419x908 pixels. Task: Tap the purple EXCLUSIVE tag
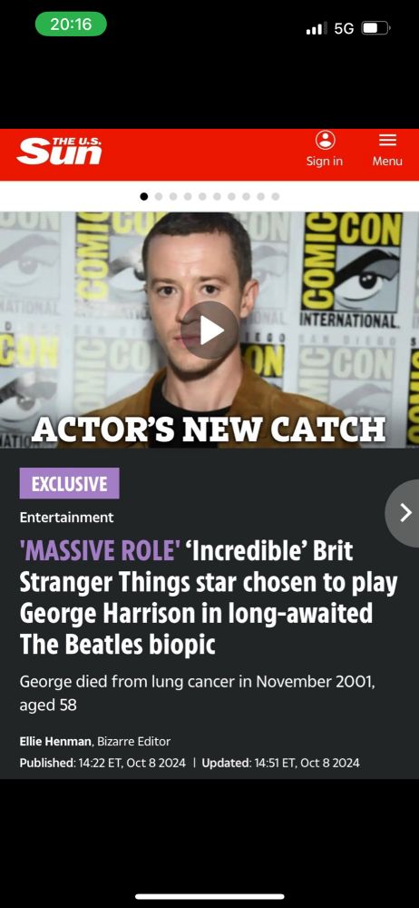[x=70, y=484]
